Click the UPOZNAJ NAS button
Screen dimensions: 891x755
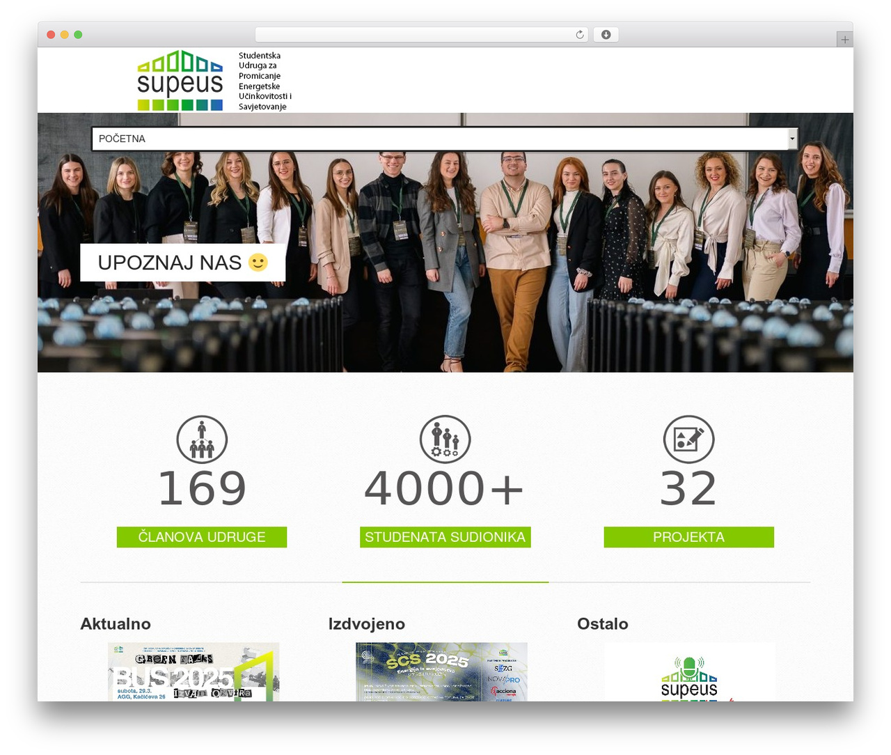tap(182, 263)
